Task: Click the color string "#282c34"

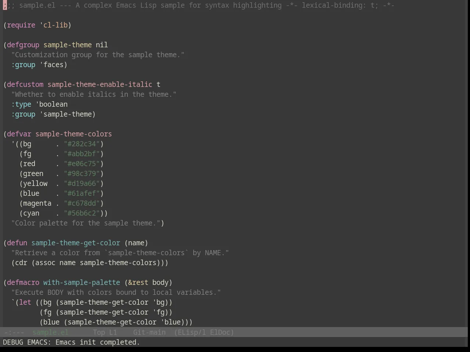Action: (82, 144)
